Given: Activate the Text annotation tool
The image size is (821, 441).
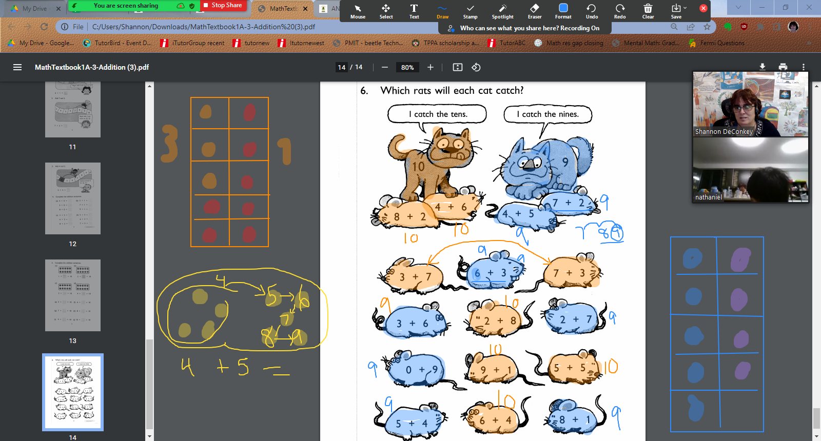Looking at the screenshot, I should click(x=414, y=11).
